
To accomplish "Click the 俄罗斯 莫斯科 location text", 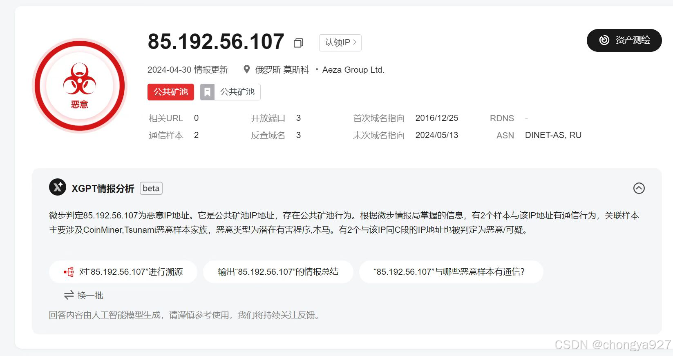I will coord(282,70).
